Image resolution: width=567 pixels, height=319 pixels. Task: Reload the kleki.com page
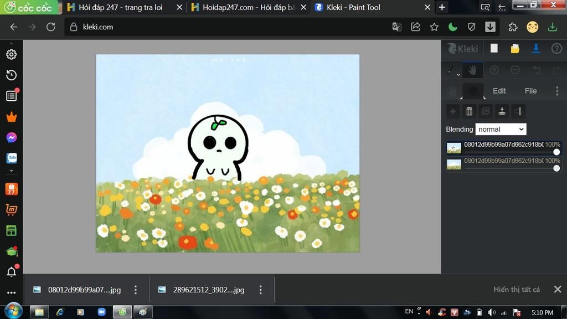50,27
